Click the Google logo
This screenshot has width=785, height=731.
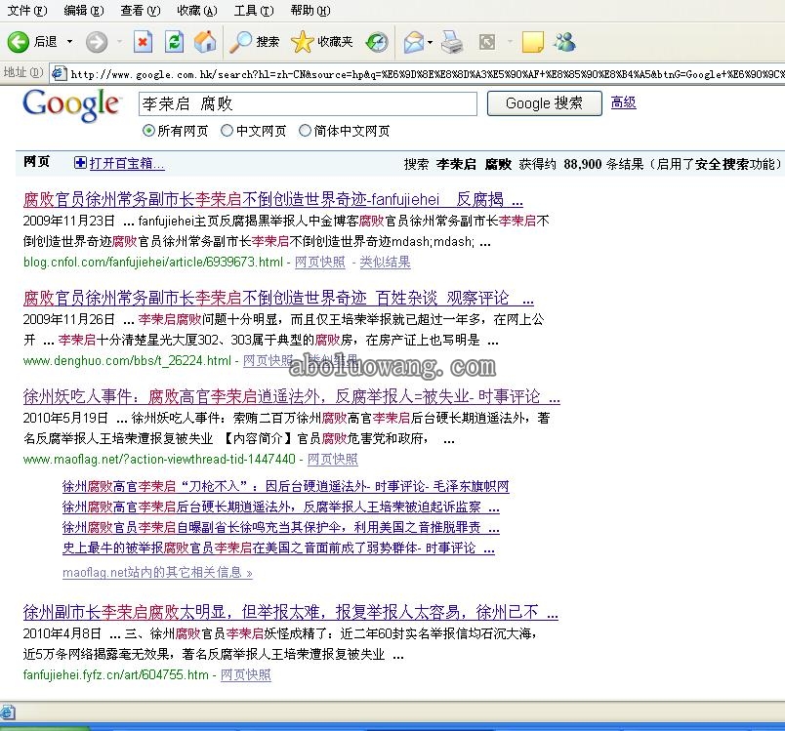pyautogui.click(x=71, y=105)
